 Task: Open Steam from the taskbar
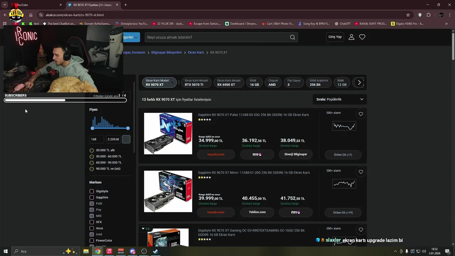click(x=155, y=251)
